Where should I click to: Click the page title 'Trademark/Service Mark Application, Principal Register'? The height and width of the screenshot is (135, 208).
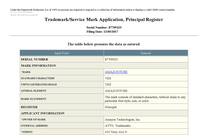[x=104, y=20]
